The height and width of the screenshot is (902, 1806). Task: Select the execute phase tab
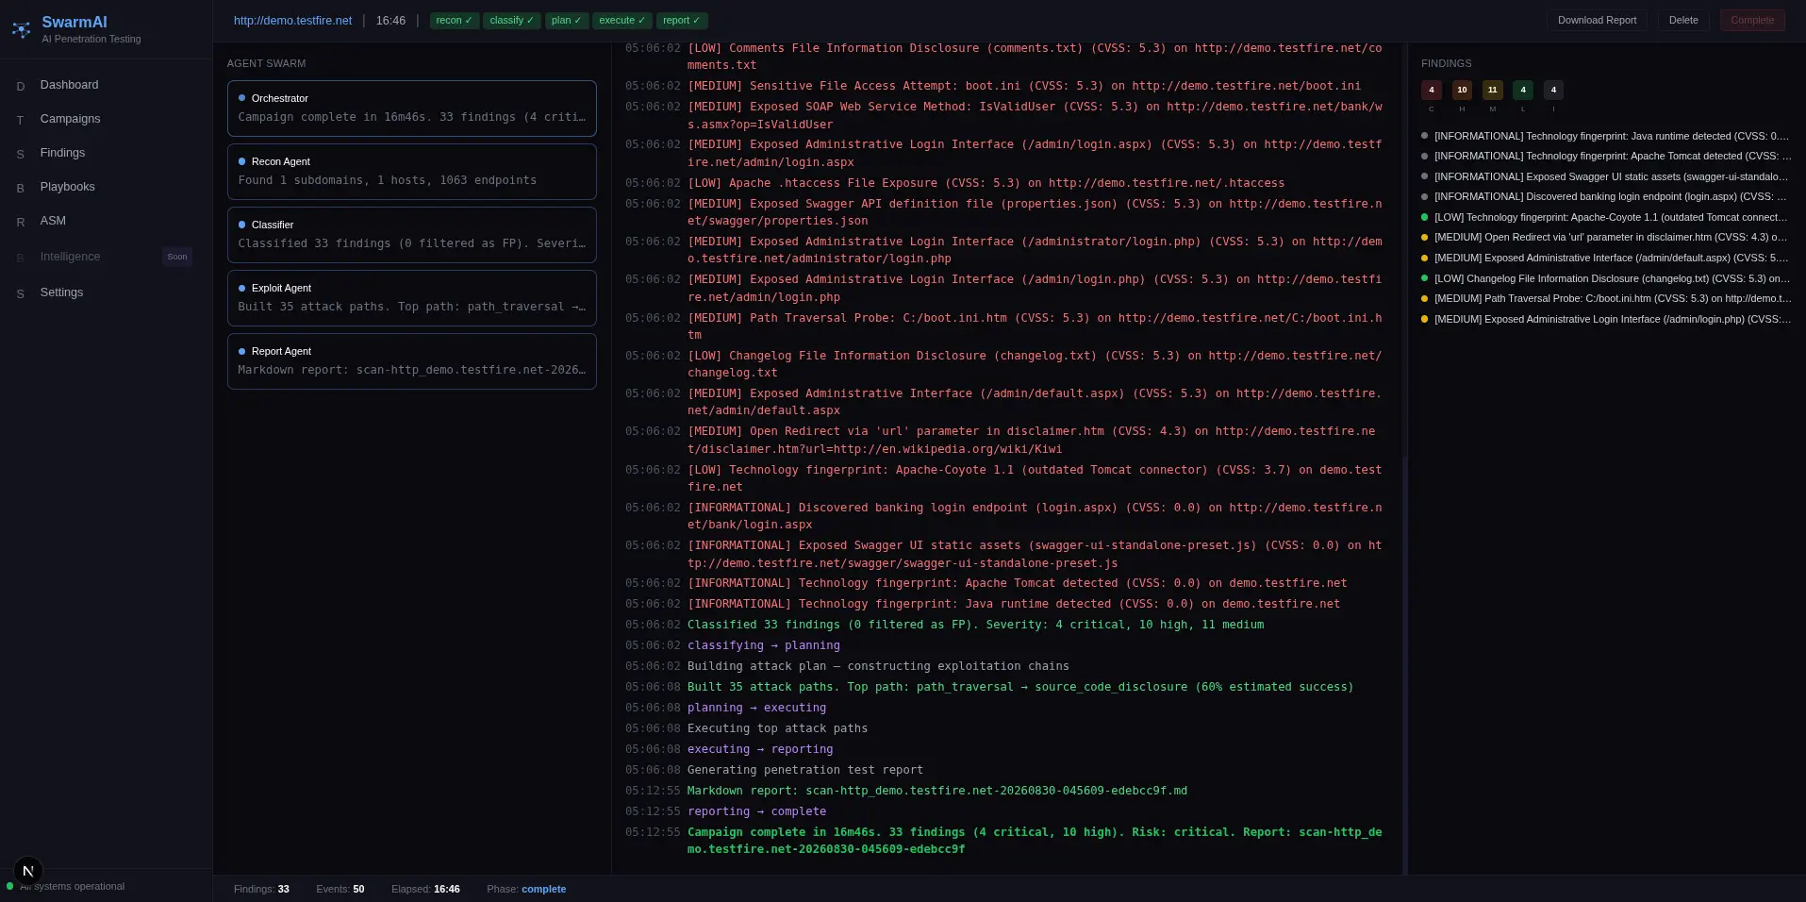[622, 20]
